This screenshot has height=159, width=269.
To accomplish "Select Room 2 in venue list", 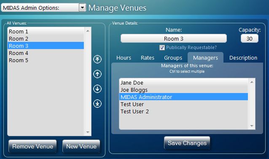I will tap(46, 39).
